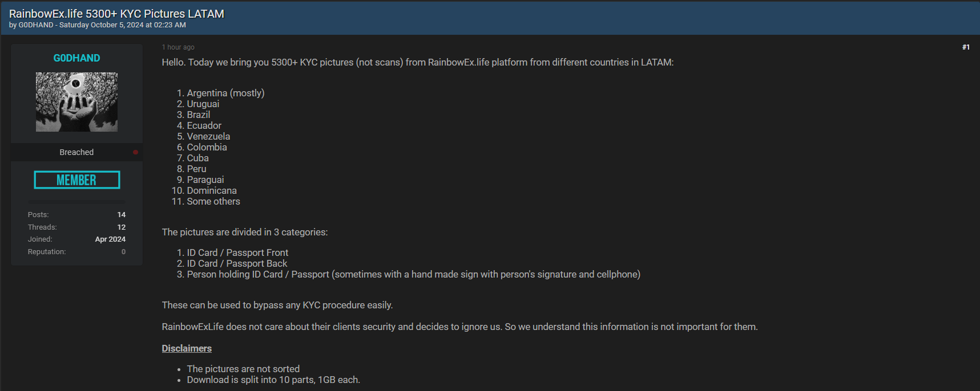Click the Breached user title
Image resolution: width=980 pixels, height=391 pixels.
(76, 152)
